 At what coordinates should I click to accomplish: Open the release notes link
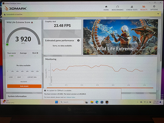(x=71, y=97)
